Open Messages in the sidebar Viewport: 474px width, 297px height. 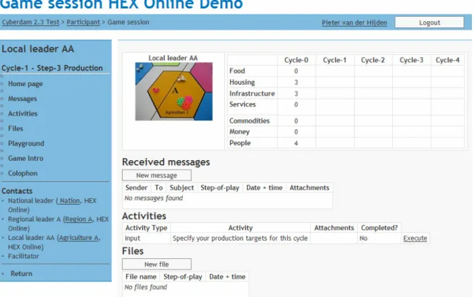[x=23, y=99]
